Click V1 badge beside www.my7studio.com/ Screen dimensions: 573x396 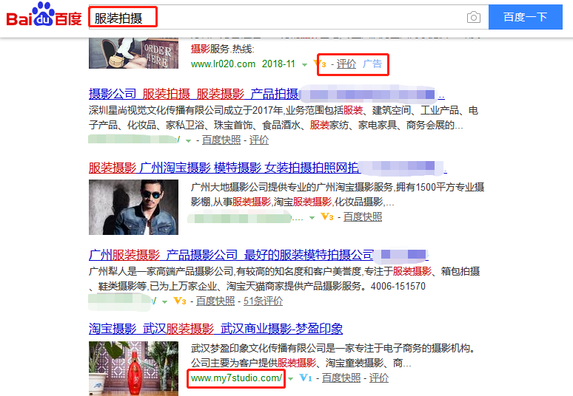306,378
